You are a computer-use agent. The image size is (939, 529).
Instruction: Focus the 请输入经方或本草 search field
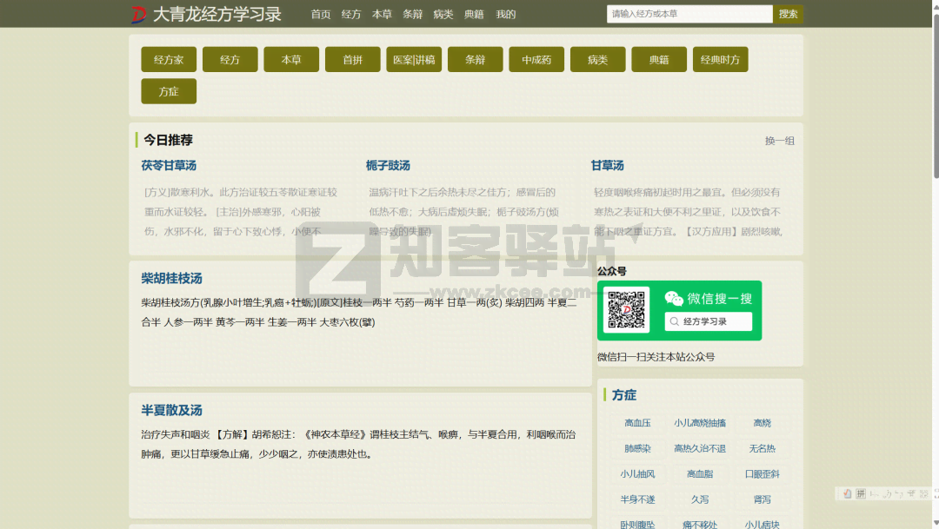pos(689,14)
